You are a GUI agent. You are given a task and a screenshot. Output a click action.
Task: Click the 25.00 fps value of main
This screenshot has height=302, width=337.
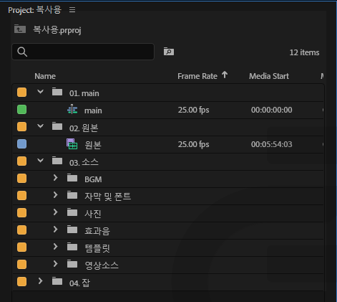[x=193, y=110]
